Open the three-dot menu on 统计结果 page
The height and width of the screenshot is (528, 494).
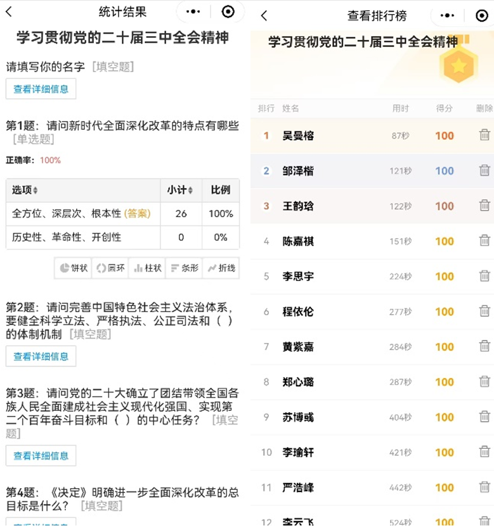click(x=194, y=12)
